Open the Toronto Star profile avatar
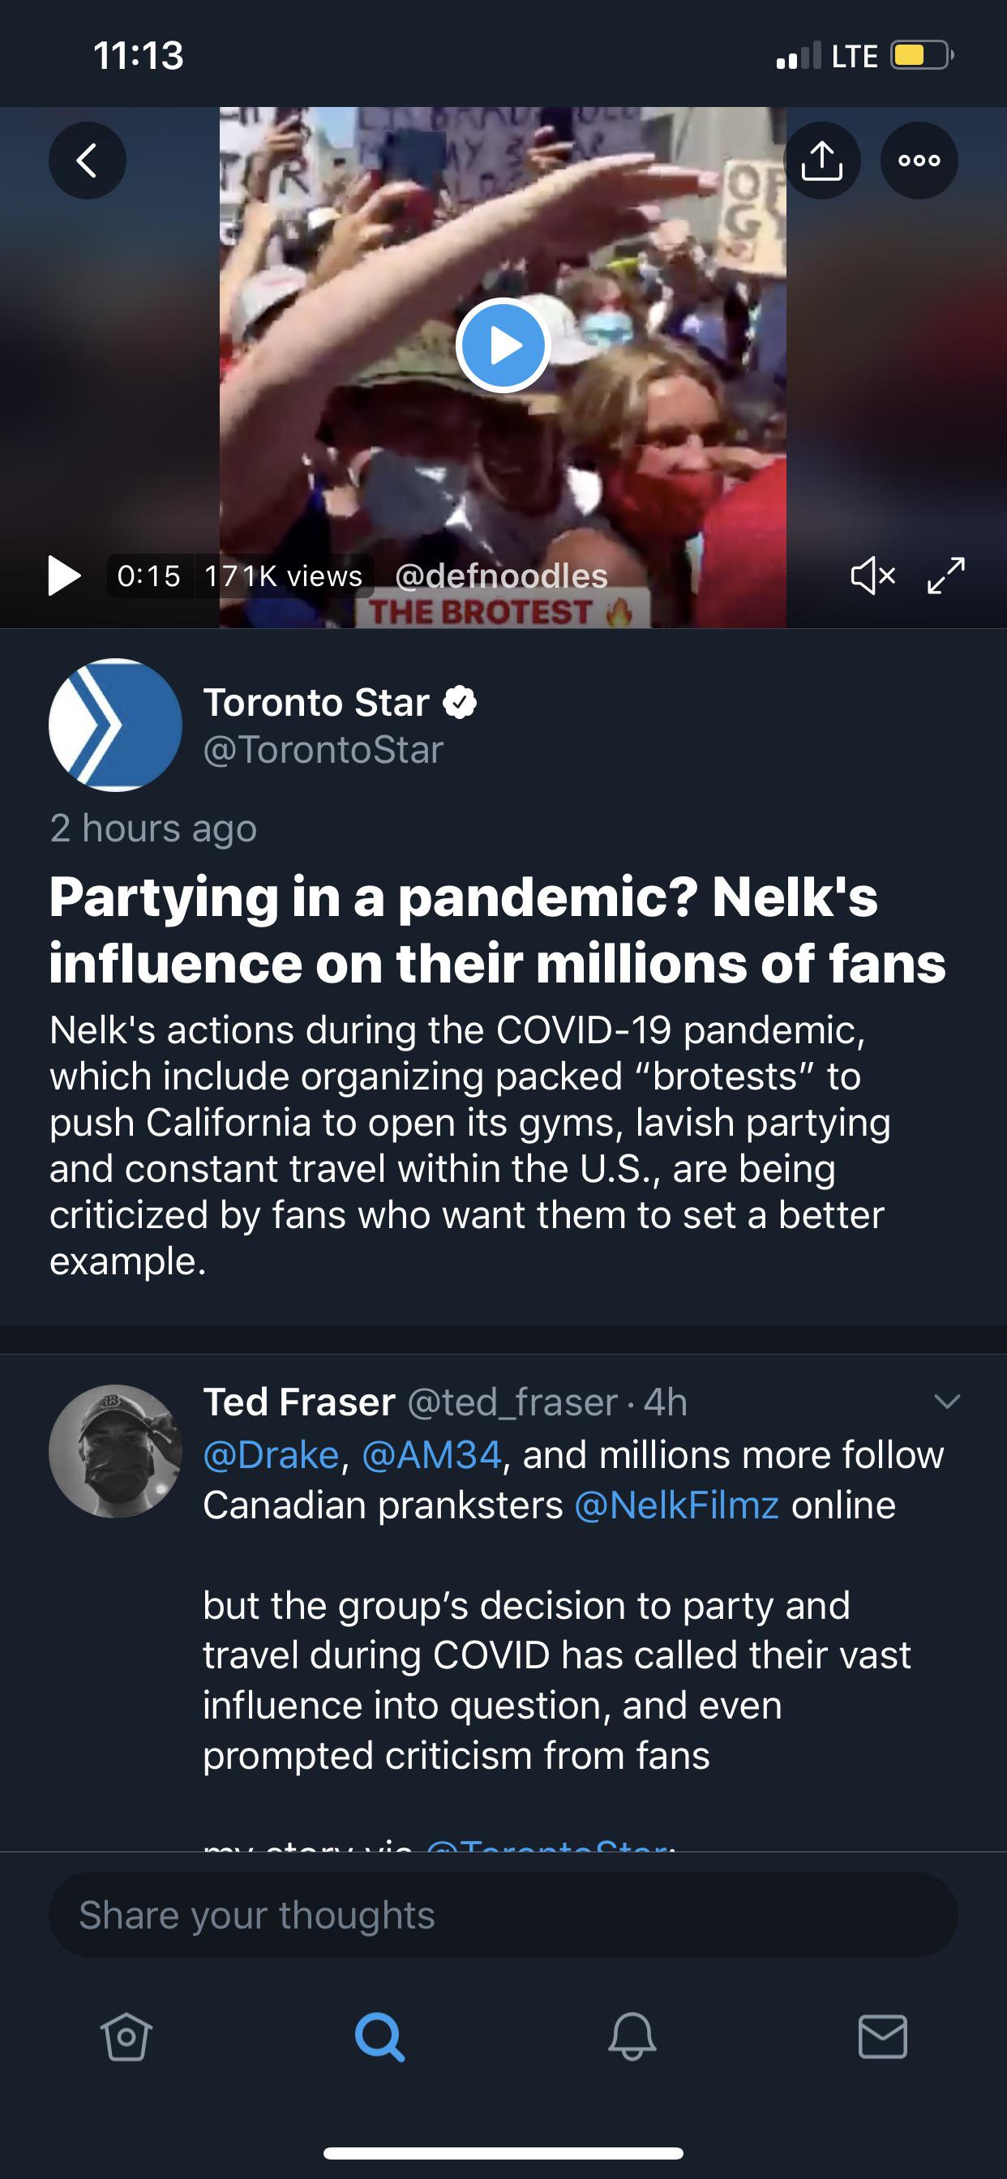1007x2179 pixels. pyautogui.click(x=114, y=725)
